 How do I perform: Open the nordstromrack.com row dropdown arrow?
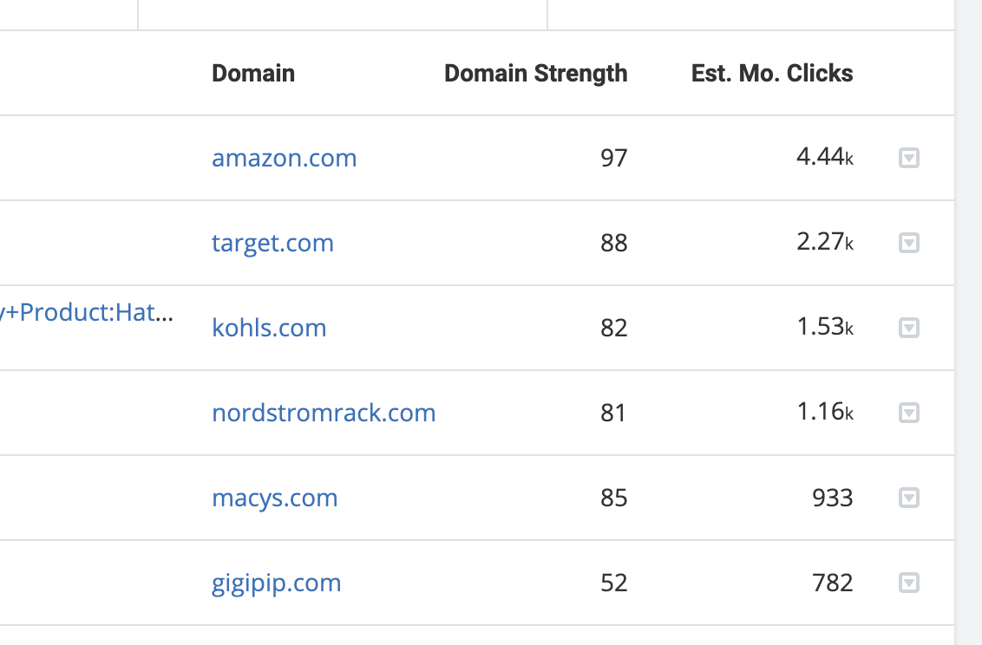pos(909,413)
